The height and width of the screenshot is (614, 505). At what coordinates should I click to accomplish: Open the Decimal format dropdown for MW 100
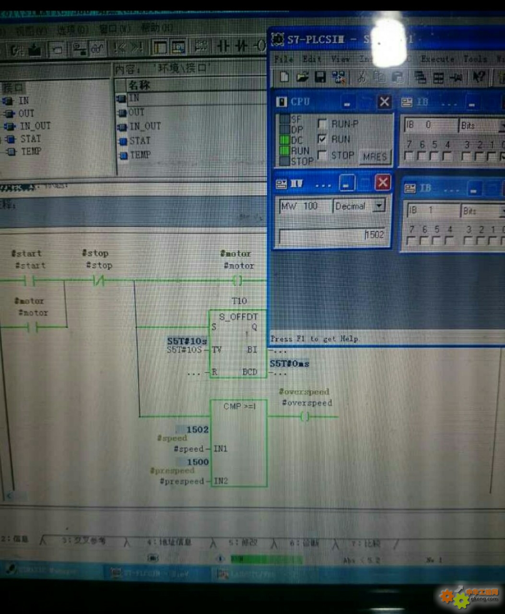(x=379, y=206)
